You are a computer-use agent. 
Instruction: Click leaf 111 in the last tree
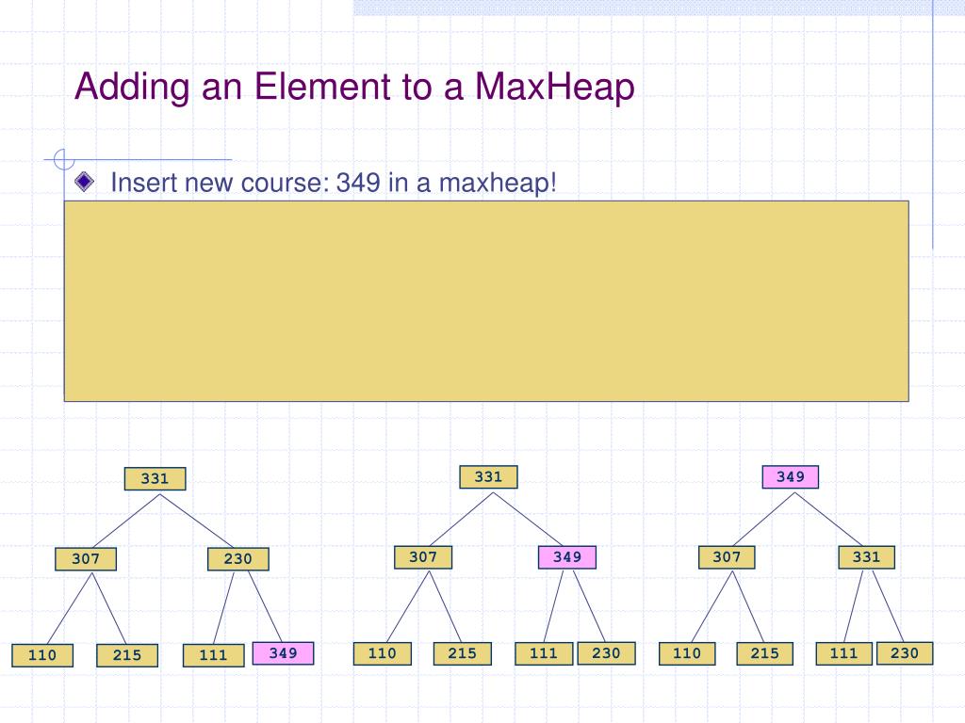[x=844, y=653]
